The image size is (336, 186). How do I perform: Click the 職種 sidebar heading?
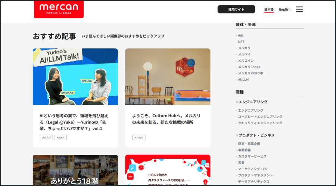(x=240, y=92)
